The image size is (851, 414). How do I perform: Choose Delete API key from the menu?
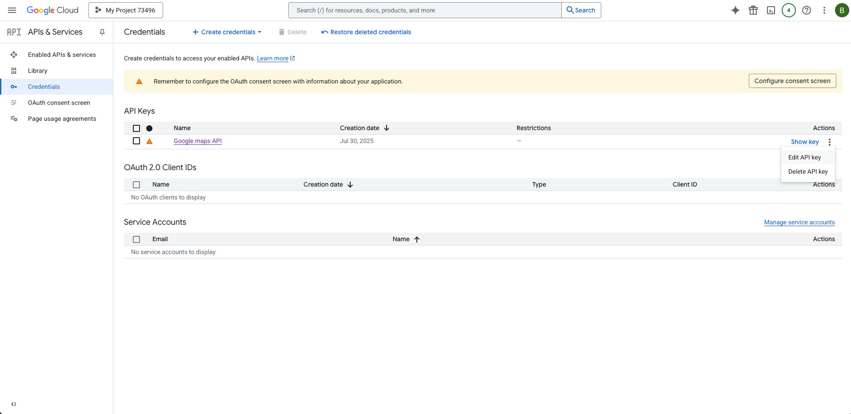point(807,171)
